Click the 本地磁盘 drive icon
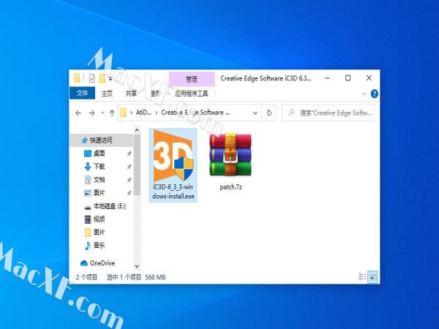This screenshot has width=439, height=329. [x=88, y=208]
